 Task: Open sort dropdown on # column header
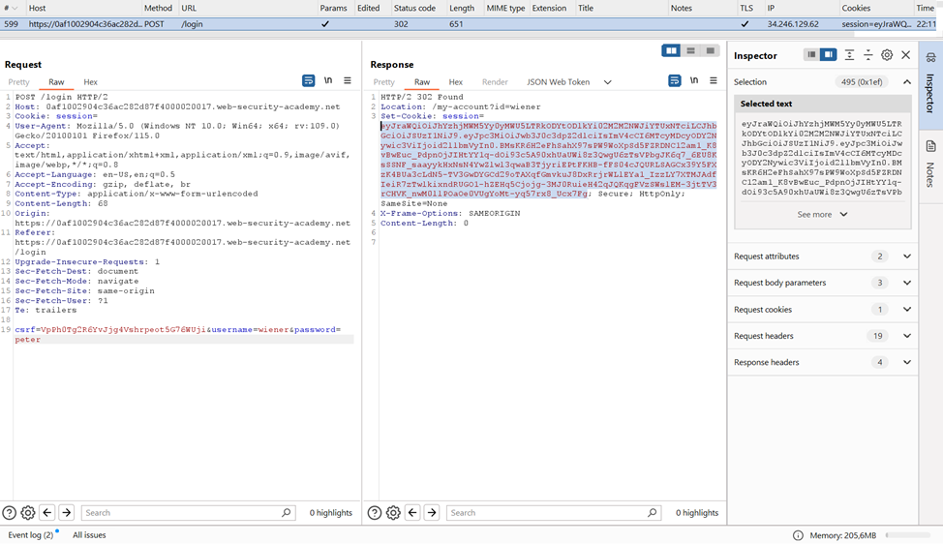click(x=15, y=9)
